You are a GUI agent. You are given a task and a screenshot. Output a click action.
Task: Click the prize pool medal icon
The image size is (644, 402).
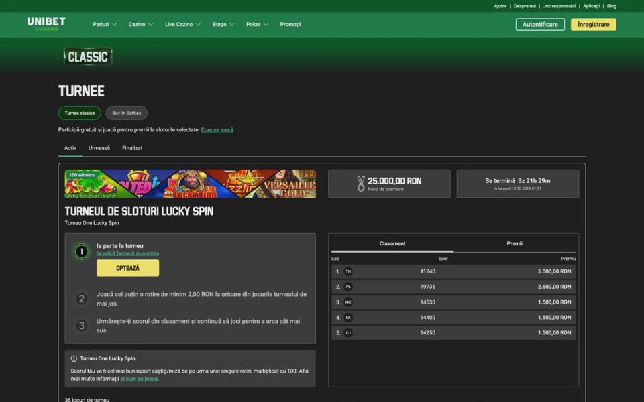coord(361,184)
